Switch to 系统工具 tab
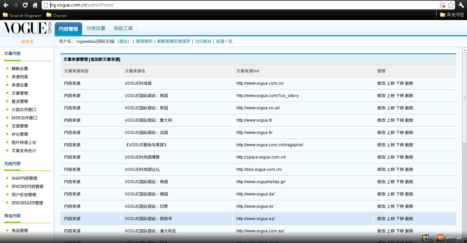 click(123, 29)
